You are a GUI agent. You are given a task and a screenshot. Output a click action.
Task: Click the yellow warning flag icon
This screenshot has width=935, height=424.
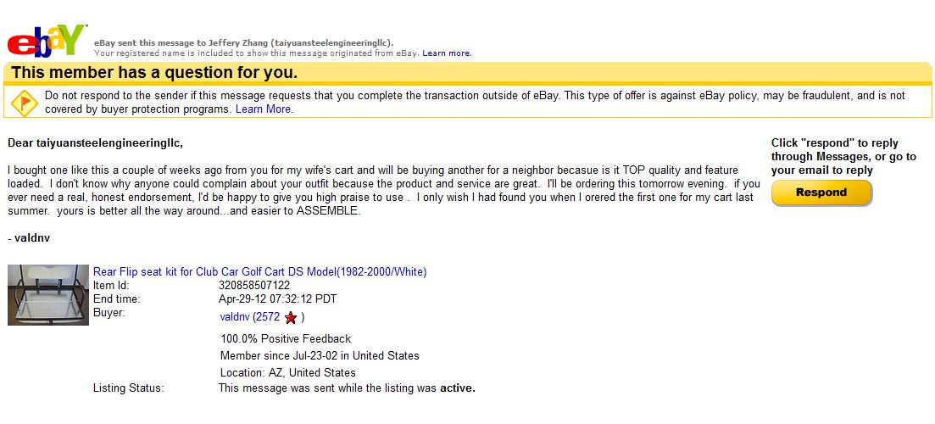[x=24, y=103]
